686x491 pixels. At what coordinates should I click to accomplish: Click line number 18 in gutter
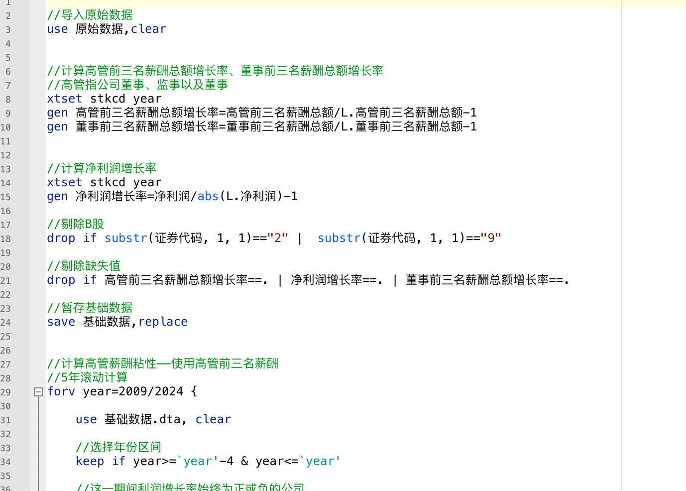pyautogui.click(x=5, y=239)
